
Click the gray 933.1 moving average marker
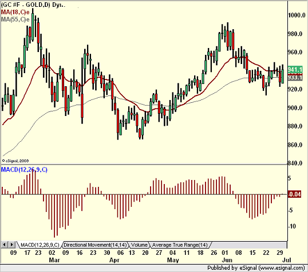[x=295, y=78]
